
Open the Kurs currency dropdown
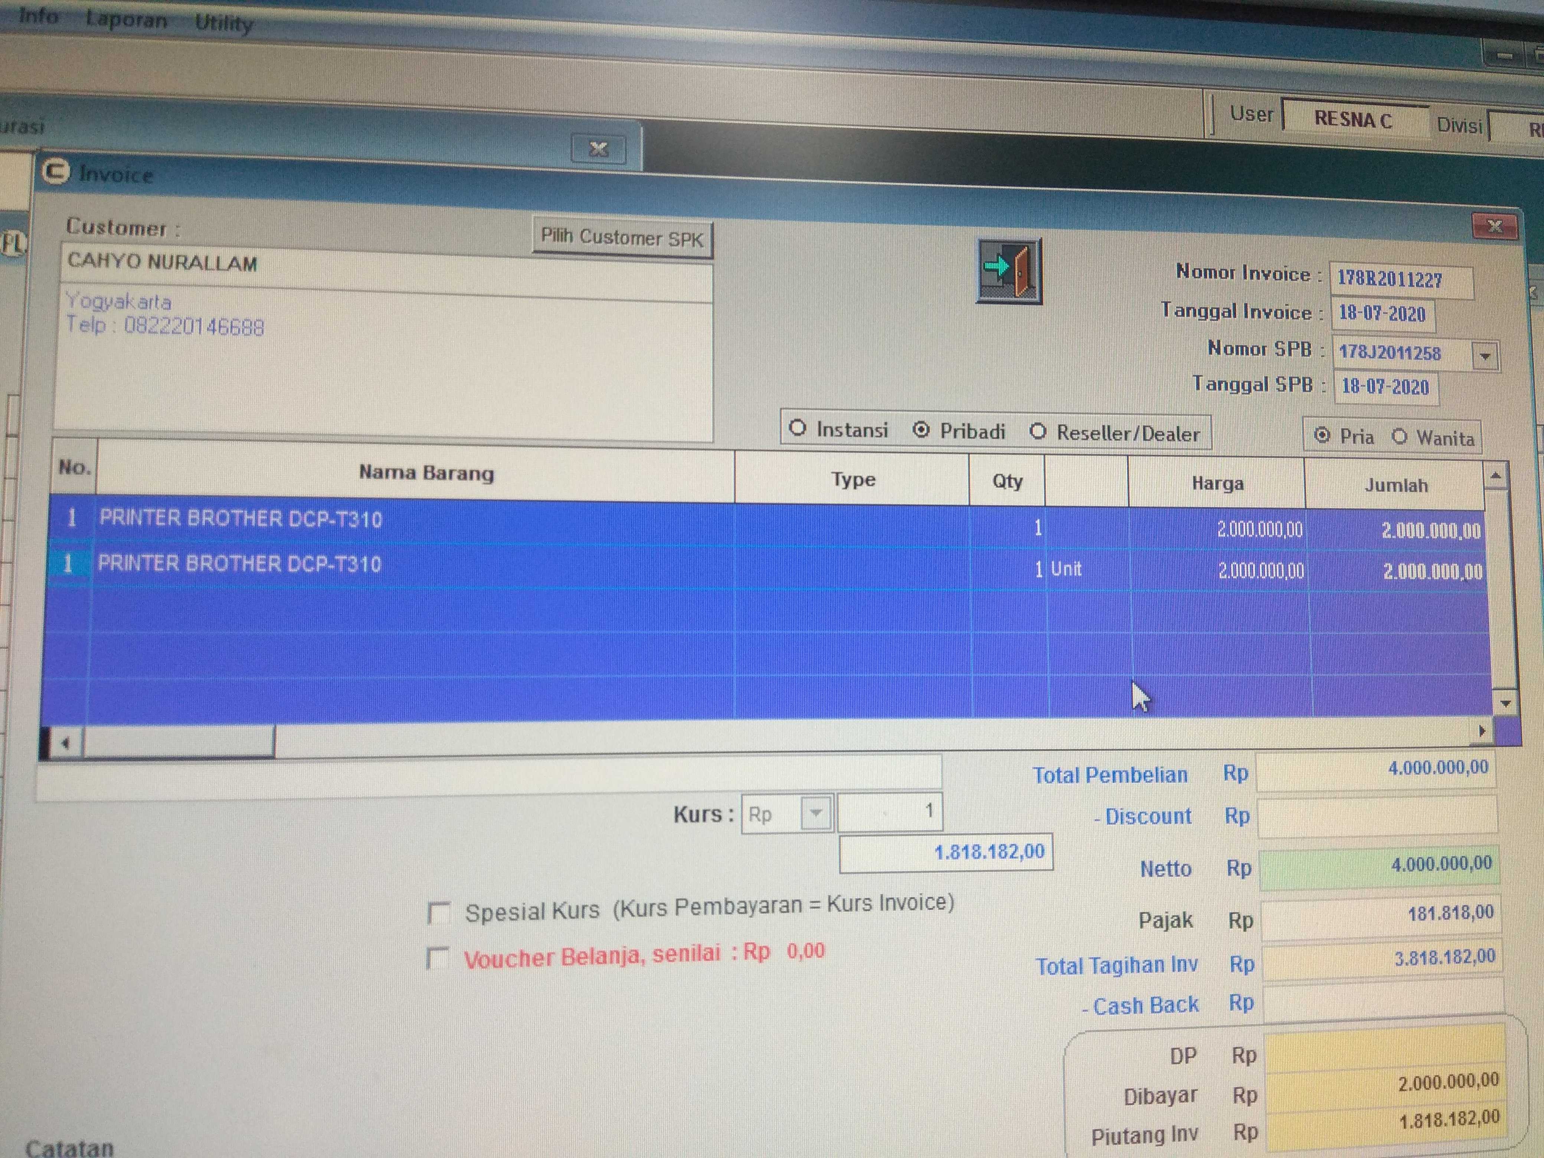tap(815, 813)
